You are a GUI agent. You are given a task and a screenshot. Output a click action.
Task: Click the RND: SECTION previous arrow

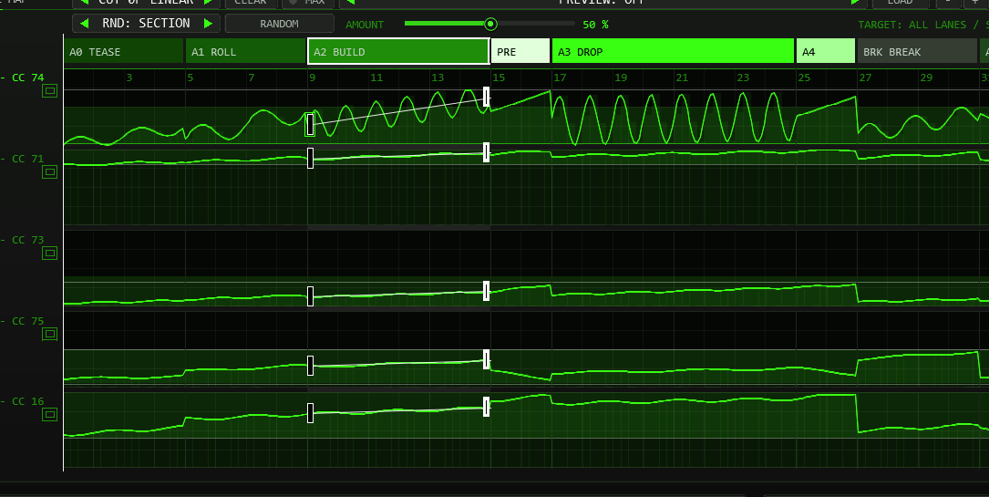tap(85, 24)
